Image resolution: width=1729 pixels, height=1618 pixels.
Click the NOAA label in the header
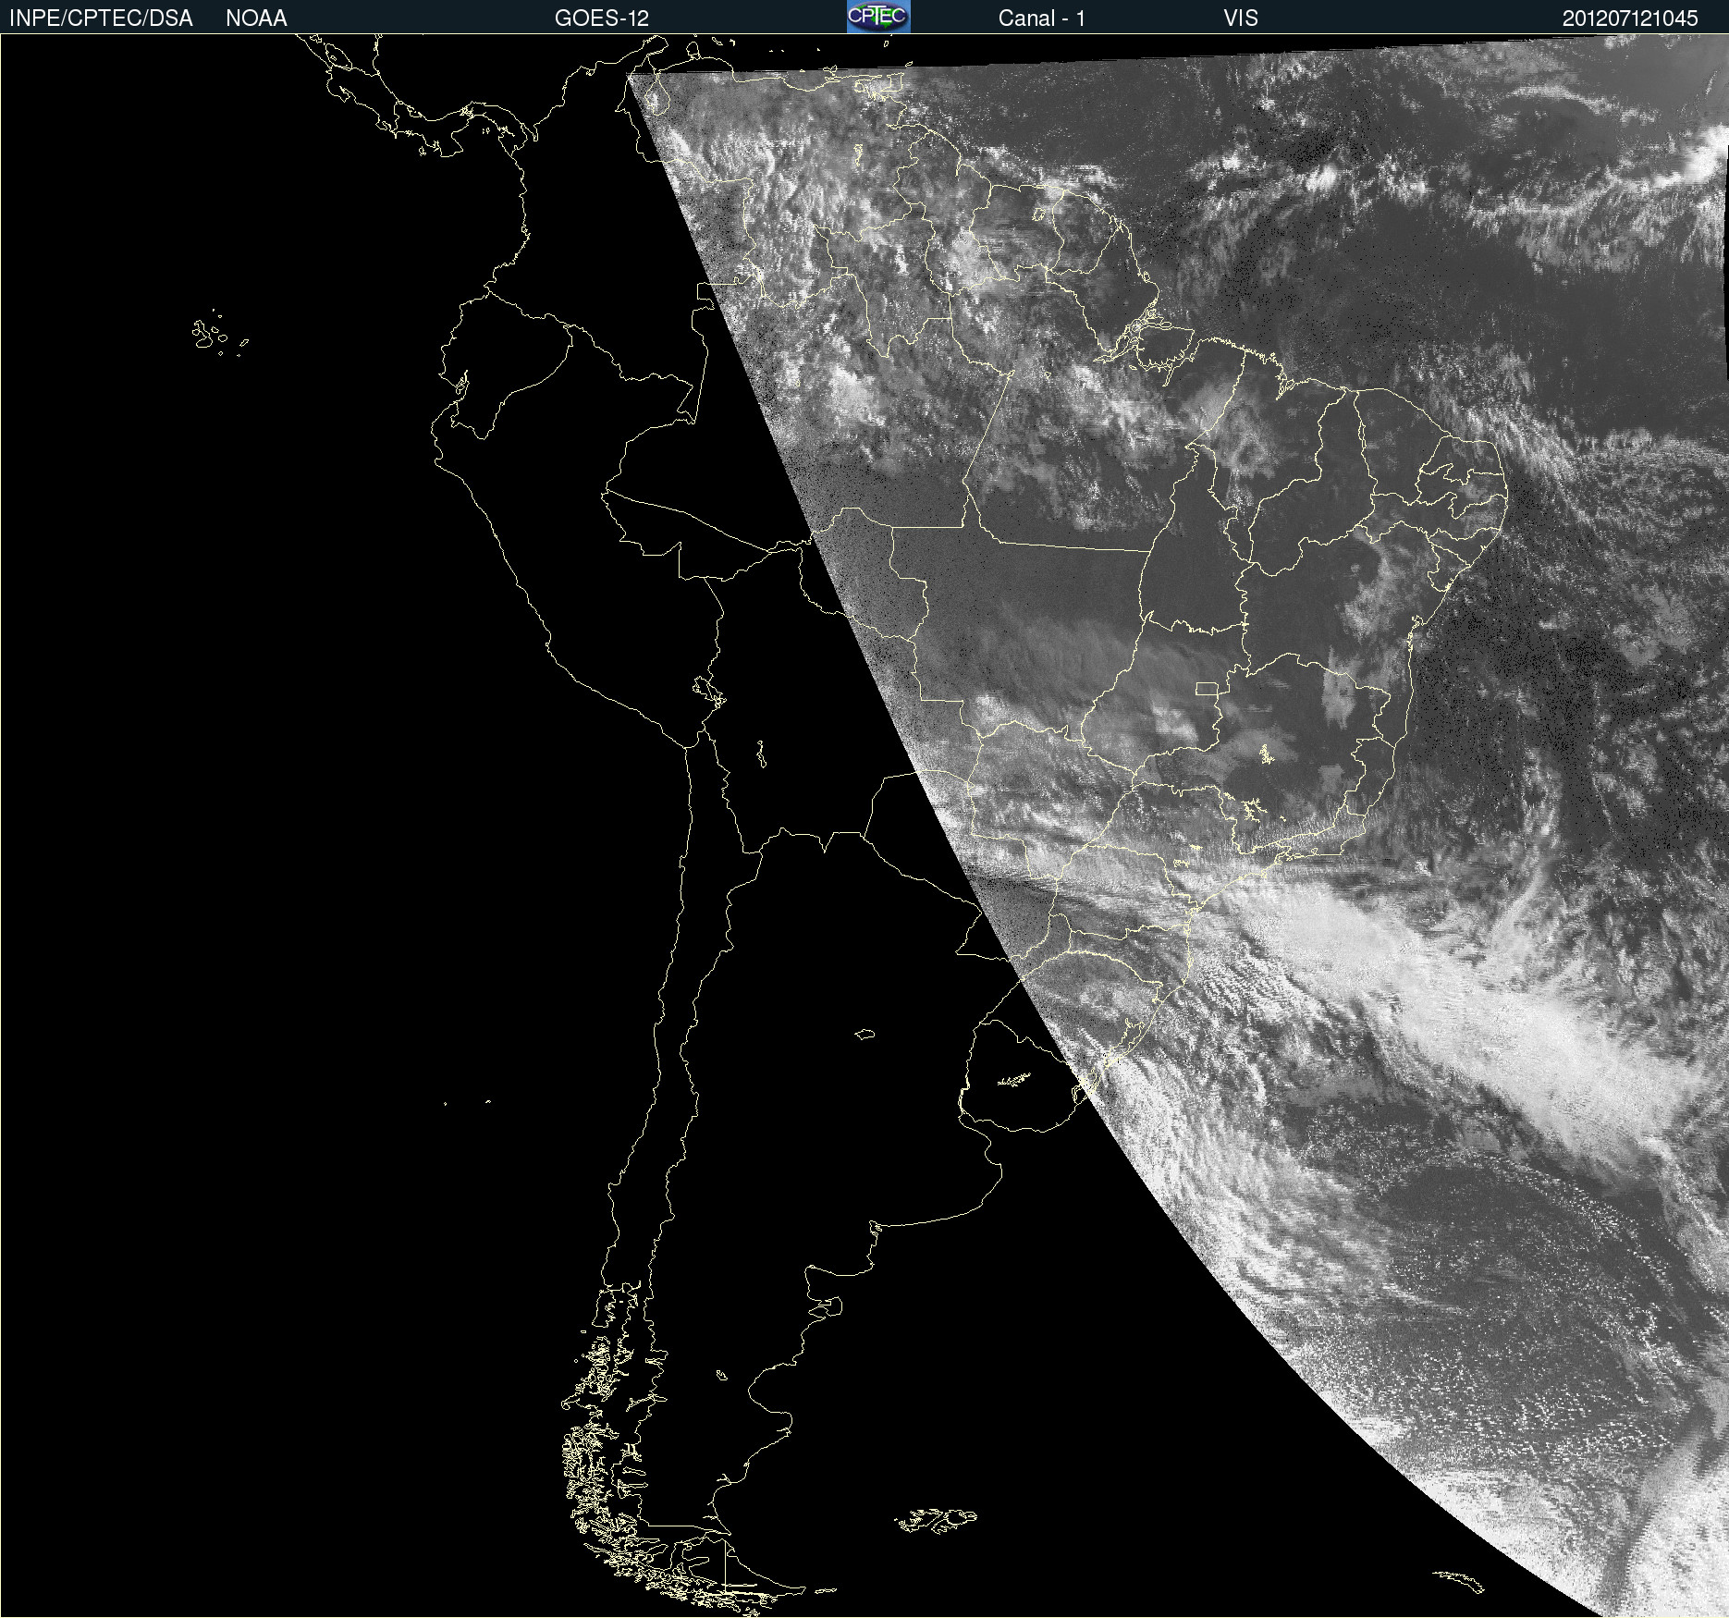coord(256,18)
